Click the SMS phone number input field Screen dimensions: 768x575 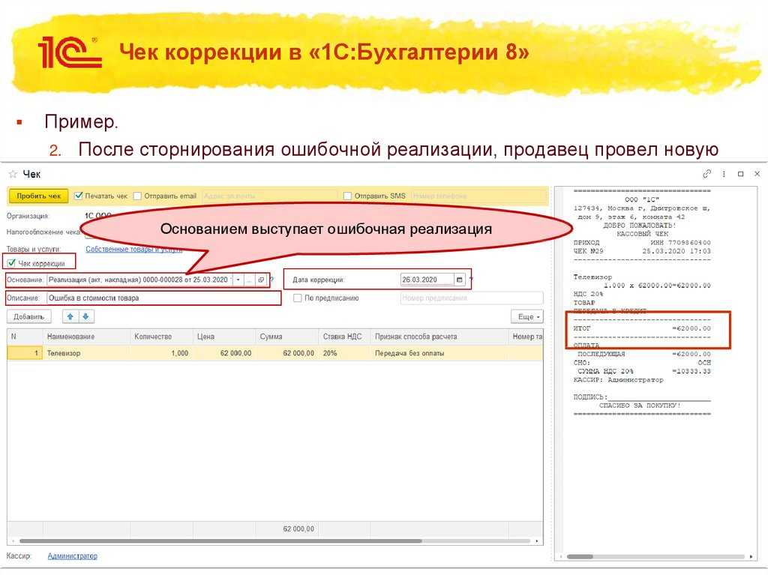479,196
